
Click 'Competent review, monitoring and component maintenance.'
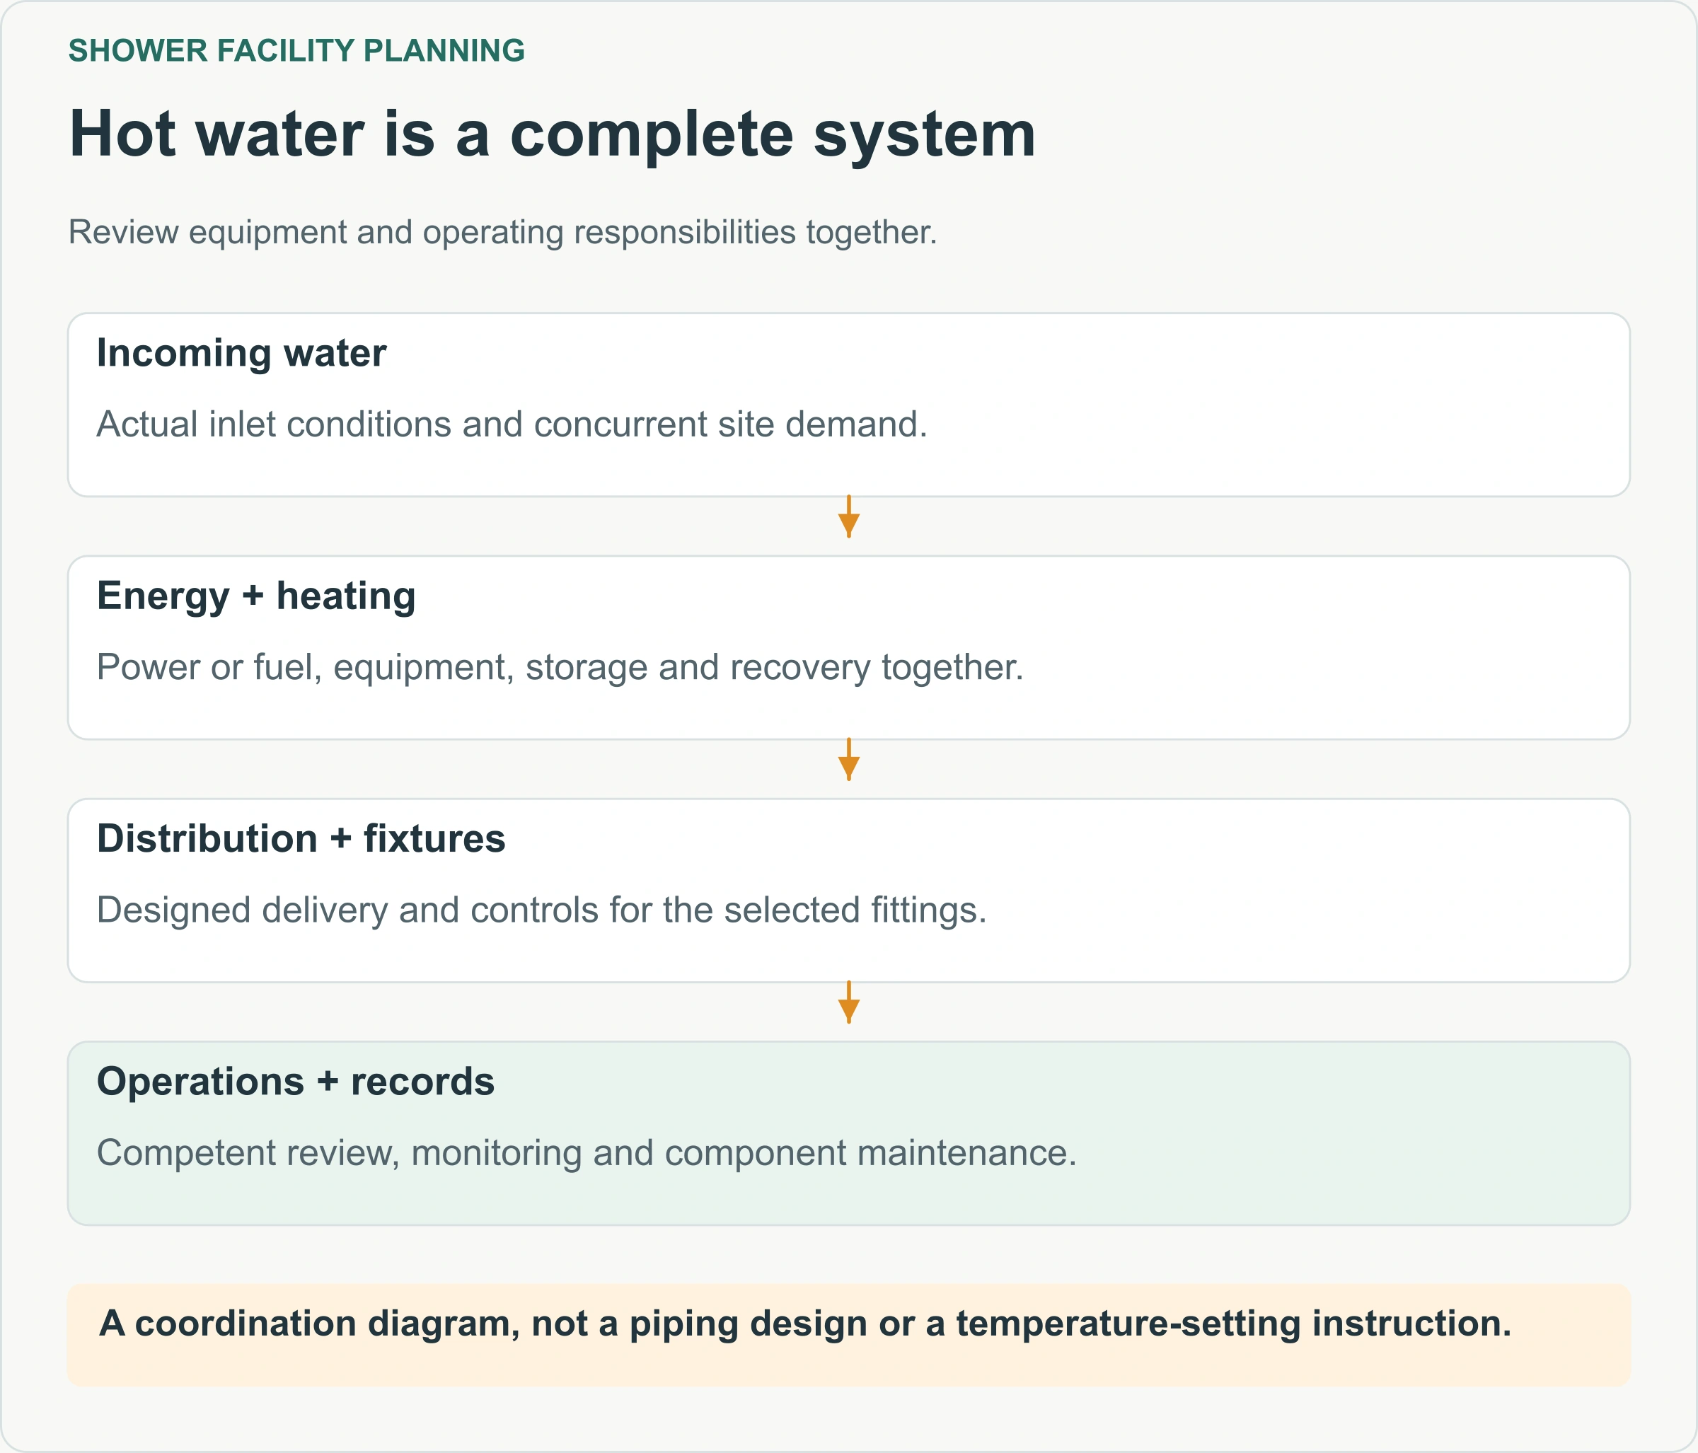(587, 1153)
